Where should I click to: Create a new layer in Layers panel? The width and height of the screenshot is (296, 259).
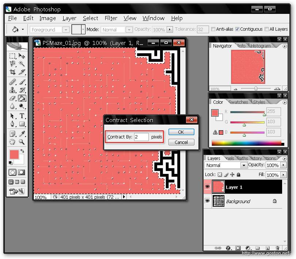pyautogui.click(x=267, y=248)
